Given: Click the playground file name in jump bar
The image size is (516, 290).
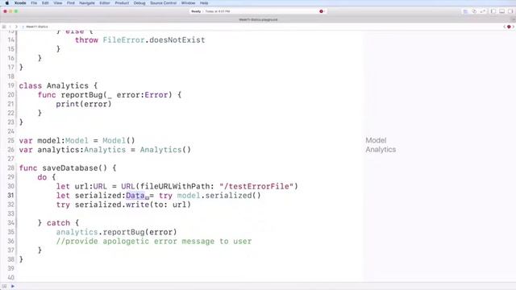Looking at the screenshot, I should click(x=37, y=27).
